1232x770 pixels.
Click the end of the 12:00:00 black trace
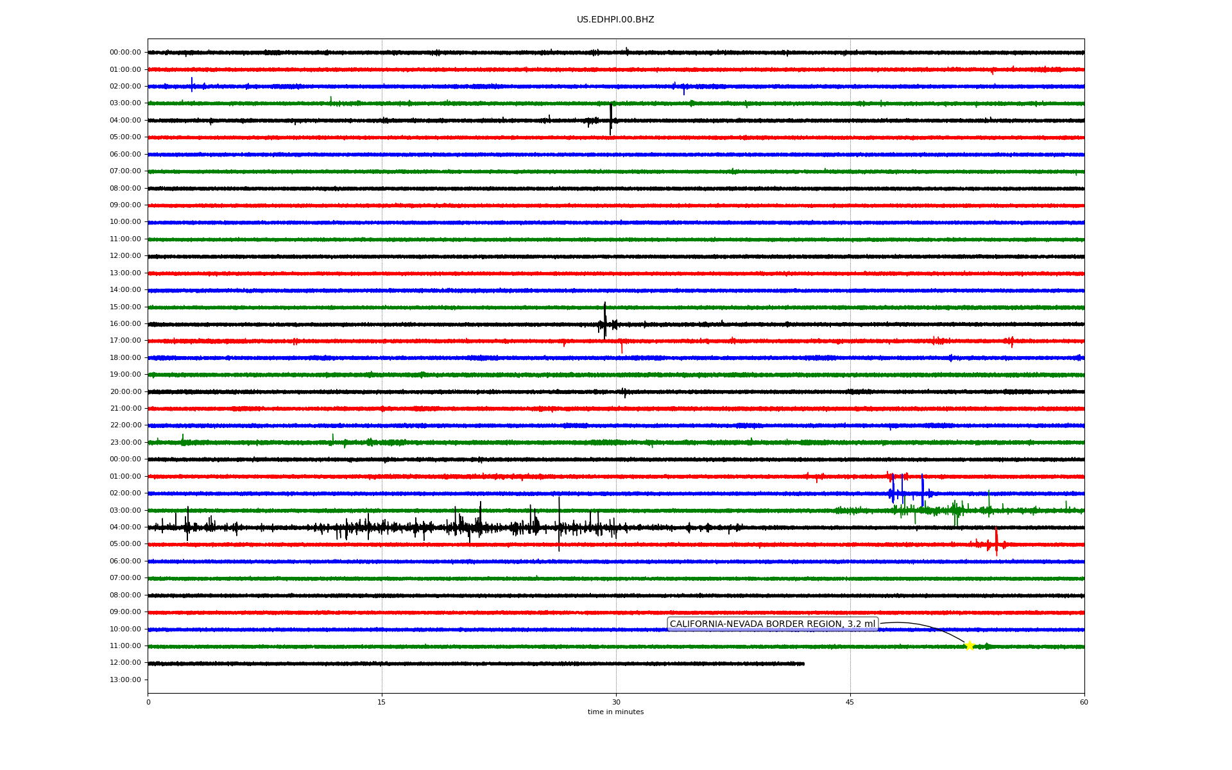[803, 663]
